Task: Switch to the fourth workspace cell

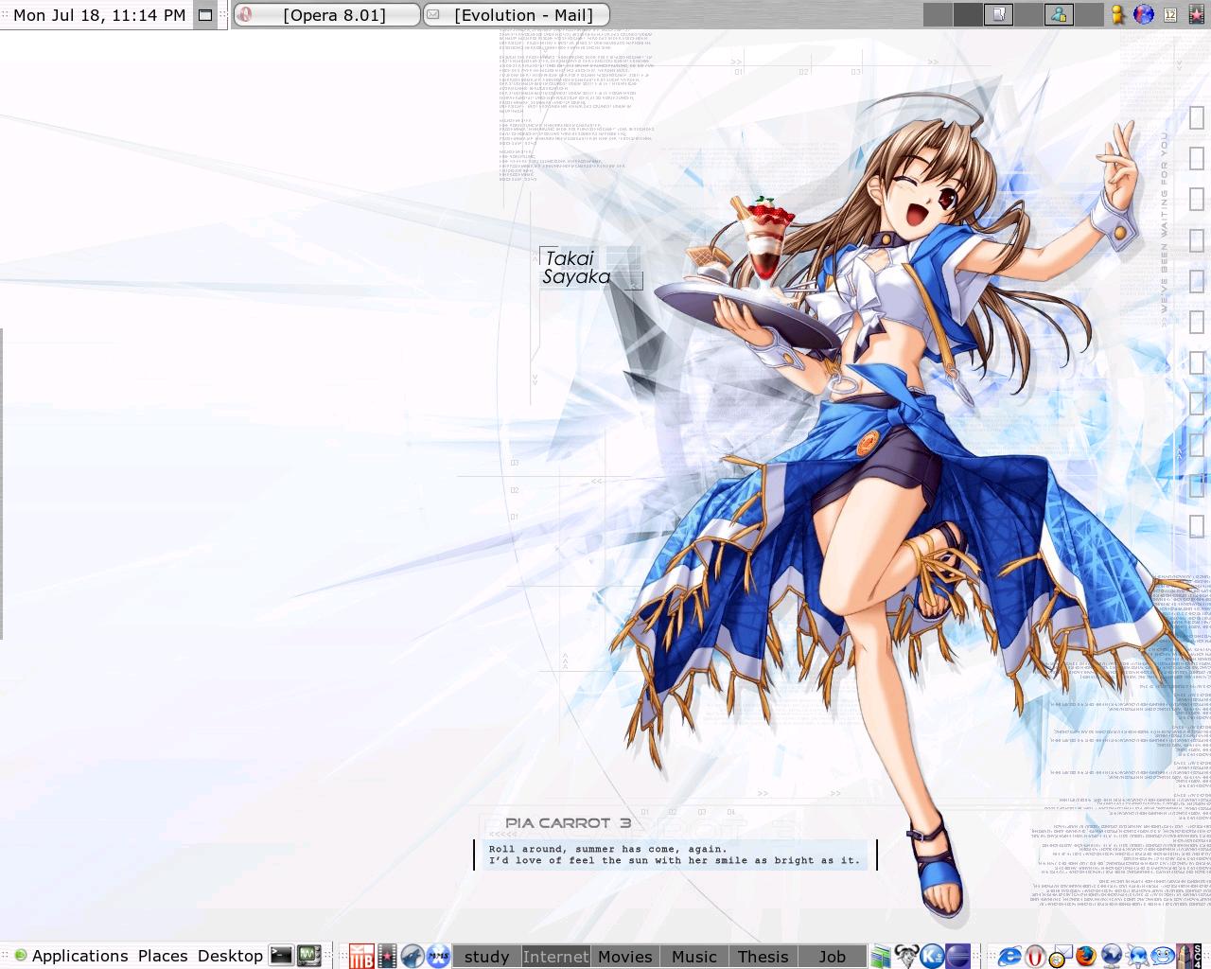Action: (x=1028, y=14)
